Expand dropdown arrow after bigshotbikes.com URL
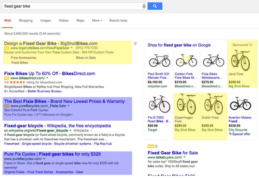 (x=72, y=48)
